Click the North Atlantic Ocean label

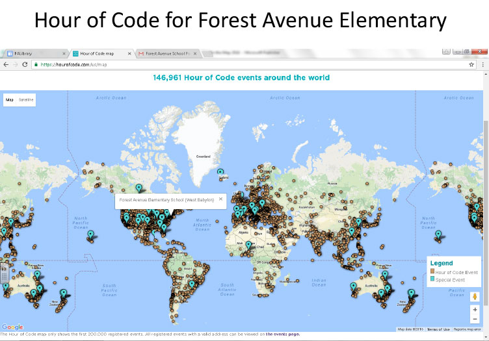pyautogui.click(x=202, y=225)
